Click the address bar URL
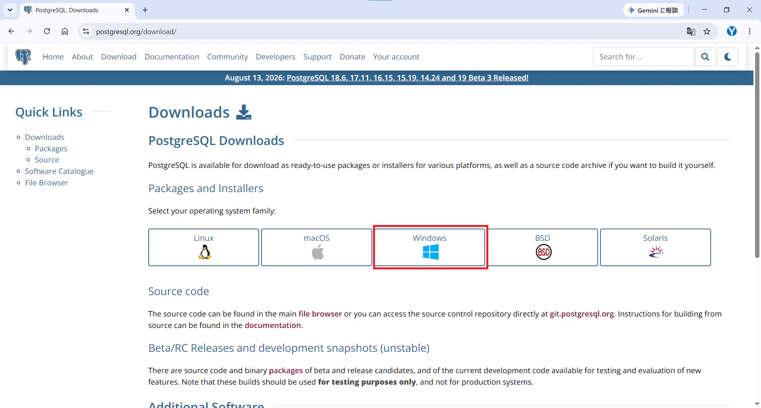This screenshot has height=408, width=761. 136,32
